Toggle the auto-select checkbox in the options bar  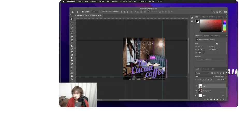[x=83, y=12]
